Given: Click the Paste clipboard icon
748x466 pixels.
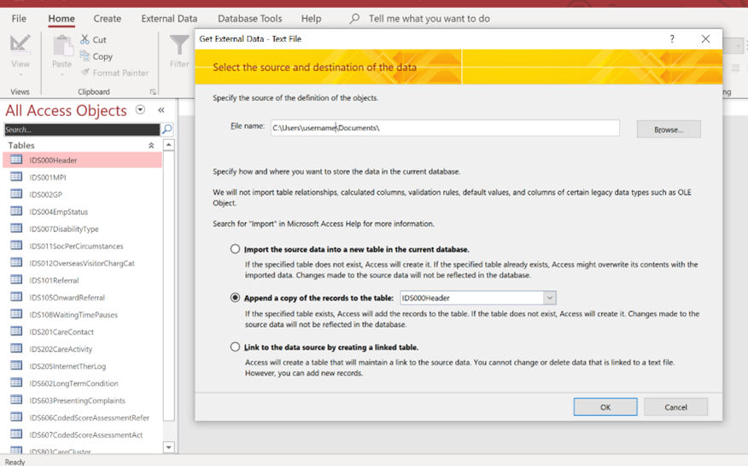Looking at the screenshot, I should click(x=62, y=46).
